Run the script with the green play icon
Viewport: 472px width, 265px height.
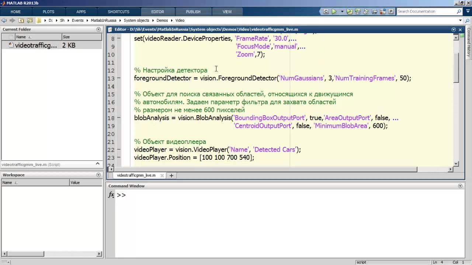pos(334,11)
